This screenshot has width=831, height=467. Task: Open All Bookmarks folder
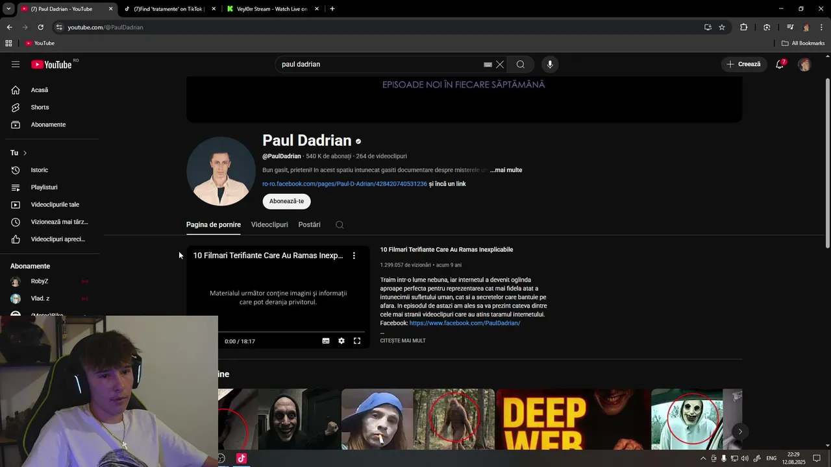(x=803, y=43)
